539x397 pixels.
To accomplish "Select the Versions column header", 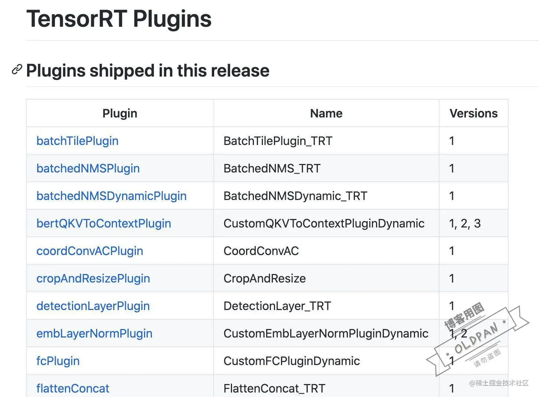I will [474, 113].
